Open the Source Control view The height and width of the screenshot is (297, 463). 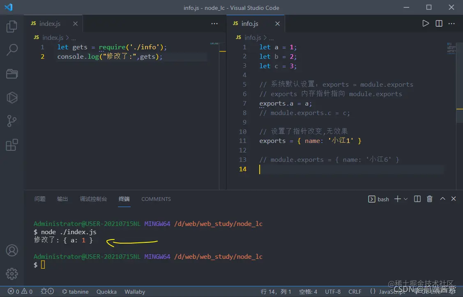point(12,121)
